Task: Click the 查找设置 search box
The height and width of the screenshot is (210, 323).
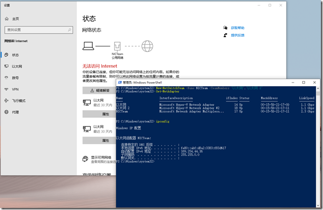Action: pyautogui.click(x=39, y=30)
